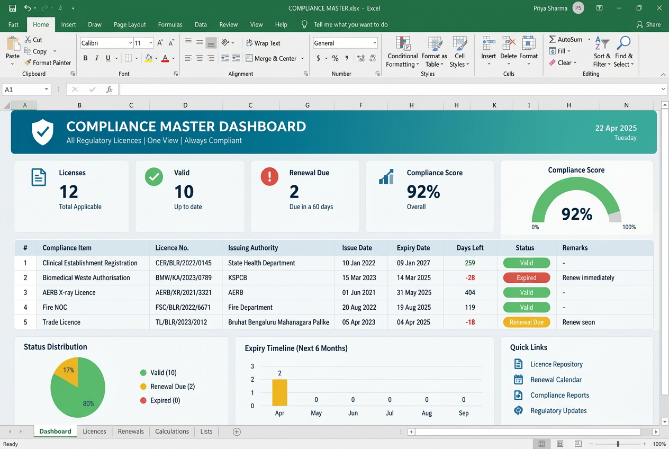
Task: Switch to the Licences sheet tab
Action: tap(95, 432)
